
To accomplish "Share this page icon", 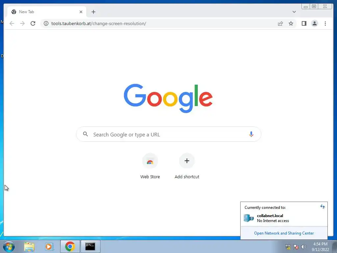I will coord(280,23).
